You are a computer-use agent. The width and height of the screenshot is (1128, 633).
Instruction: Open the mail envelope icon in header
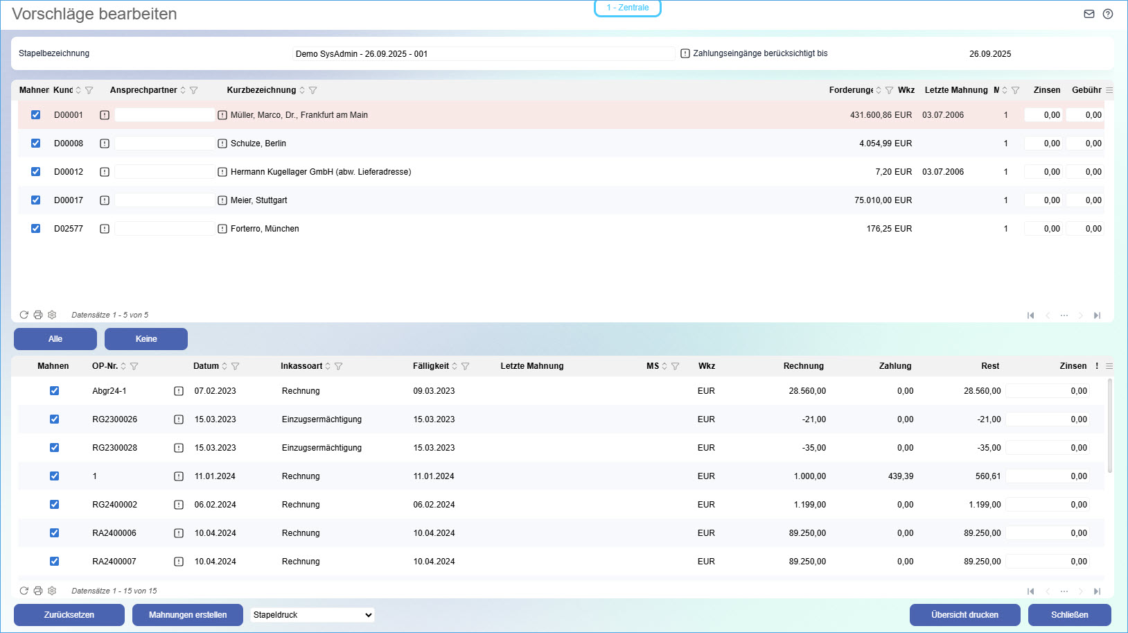point(1089,14)
